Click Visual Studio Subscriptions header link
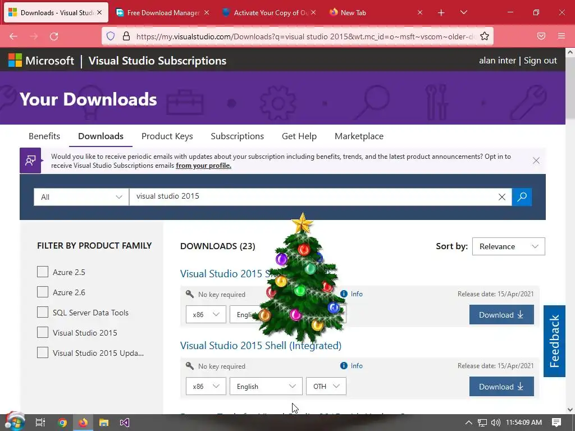This screenshot has width=575, height=431. point(157,61)
